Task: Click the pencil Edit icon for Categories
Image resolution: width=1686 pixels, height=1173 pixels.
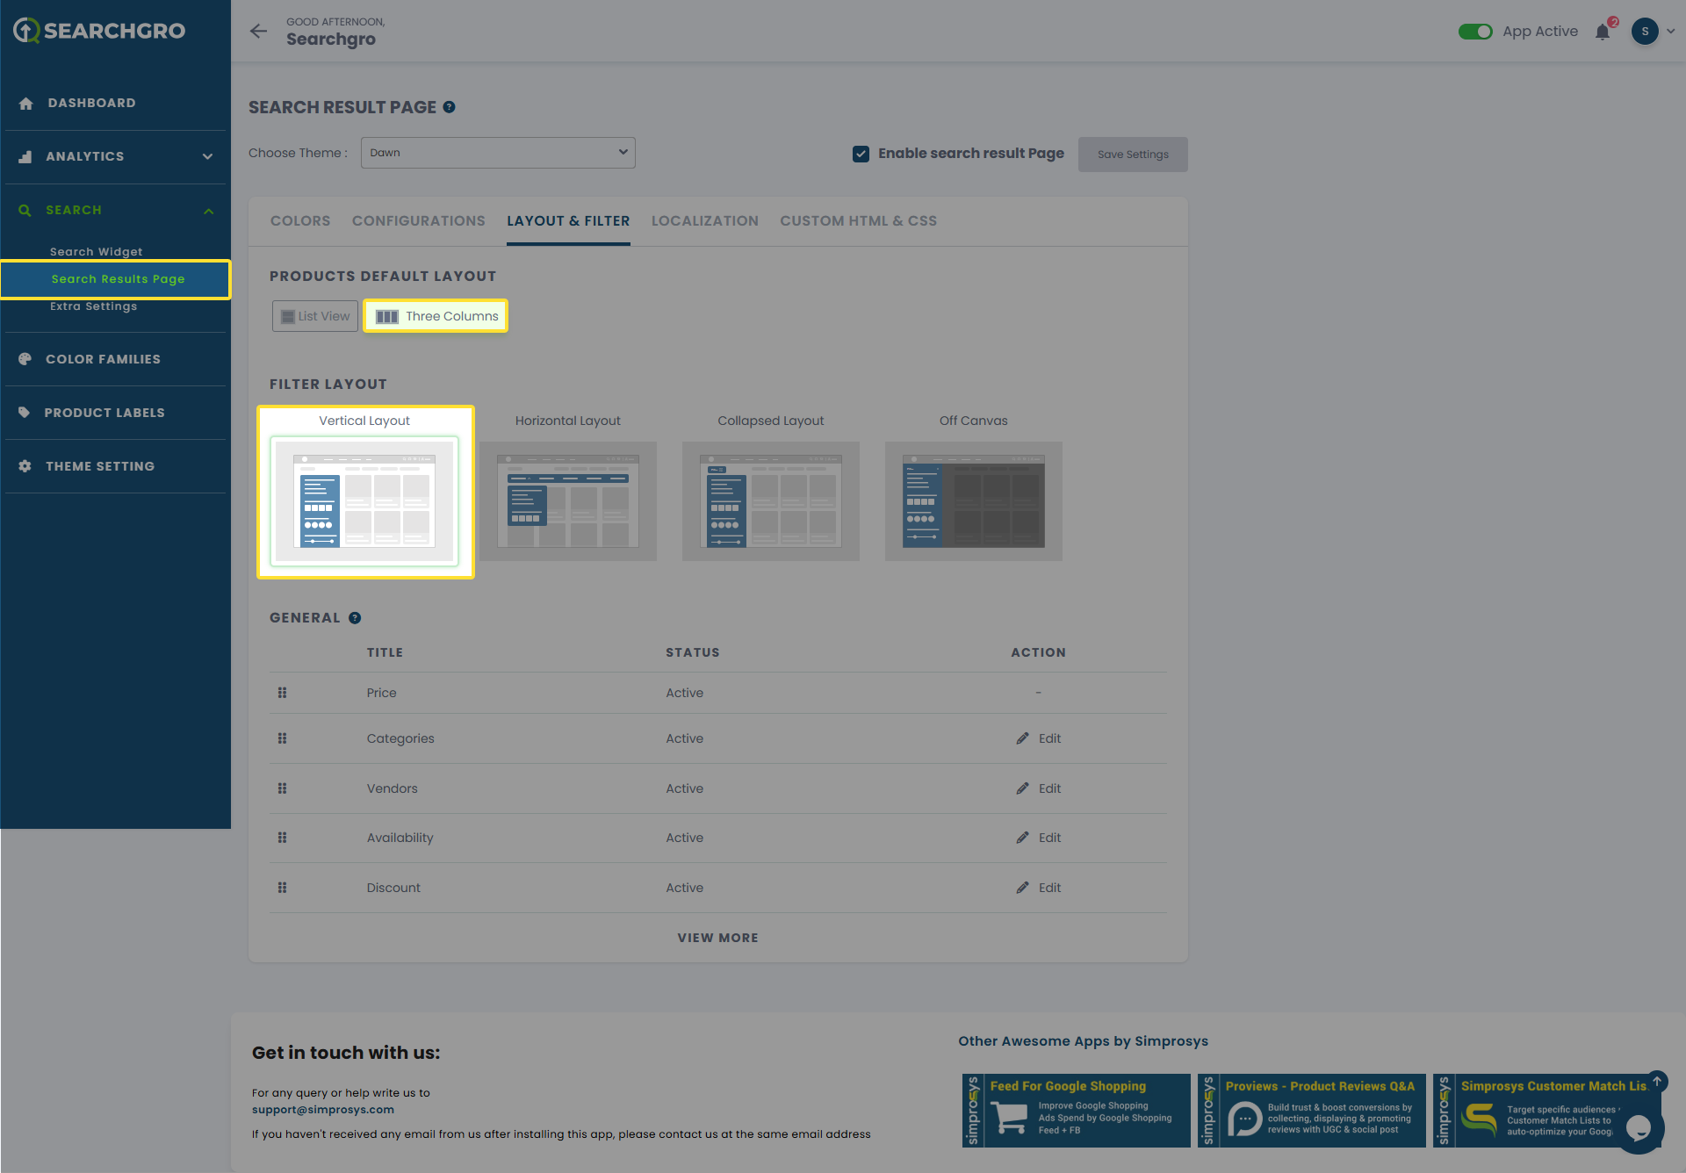Action: point(1022,738)
